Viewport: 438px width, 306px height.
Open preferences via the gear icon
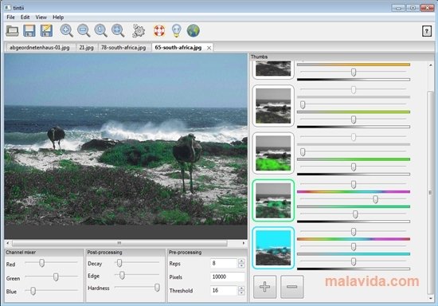pos(139,31)
